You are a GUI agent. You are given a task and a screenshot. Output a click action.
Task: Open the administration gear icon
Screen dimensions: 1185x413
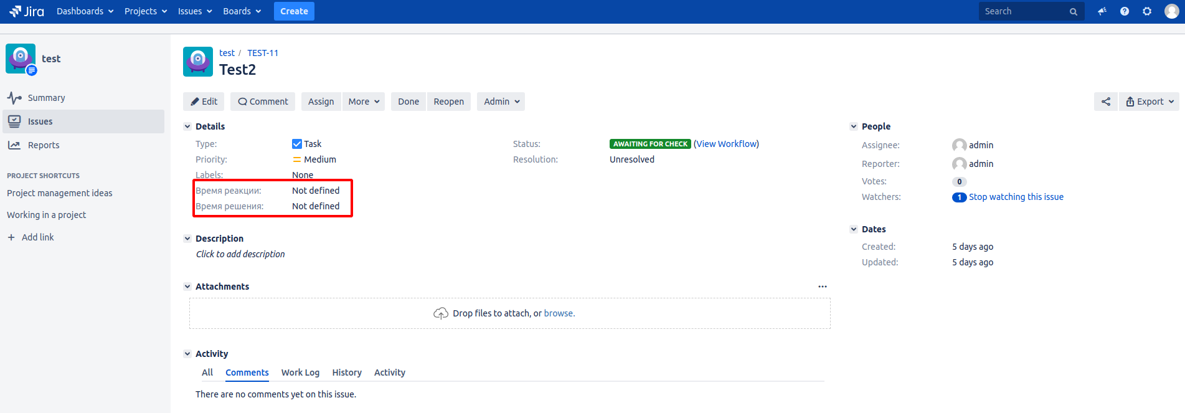point(1147,11)
